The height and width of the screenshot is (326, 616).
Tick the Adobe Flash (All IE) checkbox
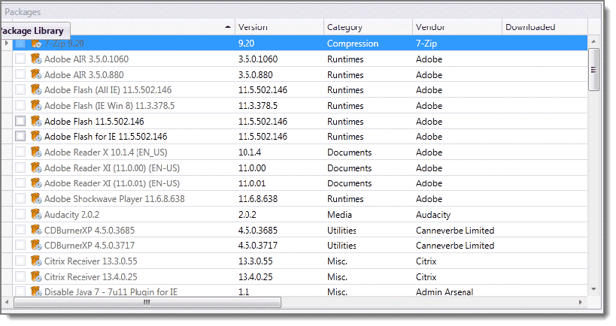[x=20, y=90]
